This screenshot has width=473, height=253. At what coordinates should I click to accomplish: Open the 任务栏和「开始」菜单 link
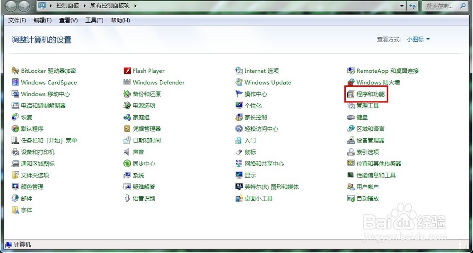pos(49,140)
